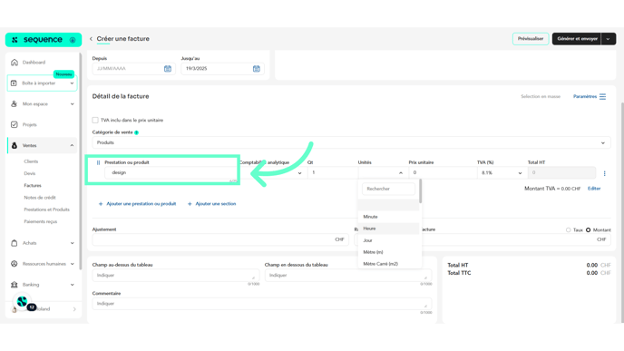
Task: Choose Mètre (m) in units list
Action: [388, 252]
